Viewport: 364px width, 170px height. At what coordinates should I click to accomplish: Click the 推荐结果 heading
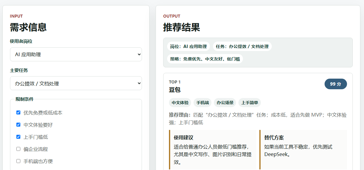pyautogui.click(x=182, y=27)
